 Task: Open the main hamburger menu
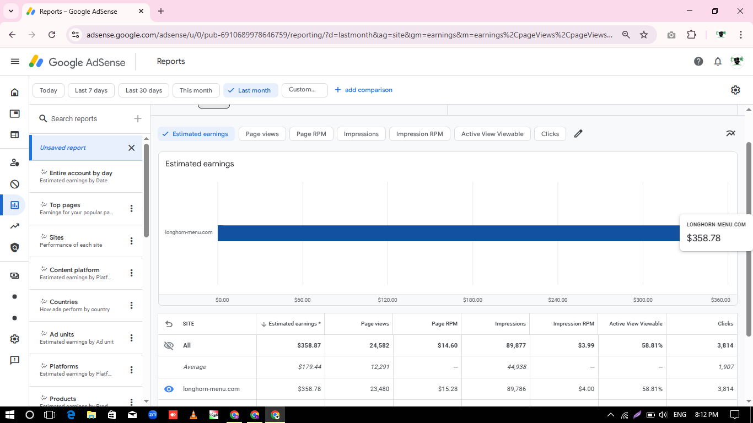tap(15, 62)
